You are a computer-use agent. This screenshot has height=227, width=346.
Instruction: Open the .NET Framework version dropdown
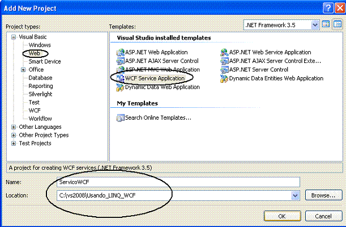[x=315, y=25]
